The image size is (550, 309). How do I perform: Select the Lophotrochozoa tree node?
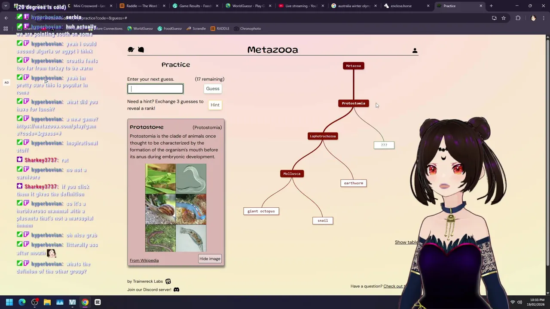[323, 136]
